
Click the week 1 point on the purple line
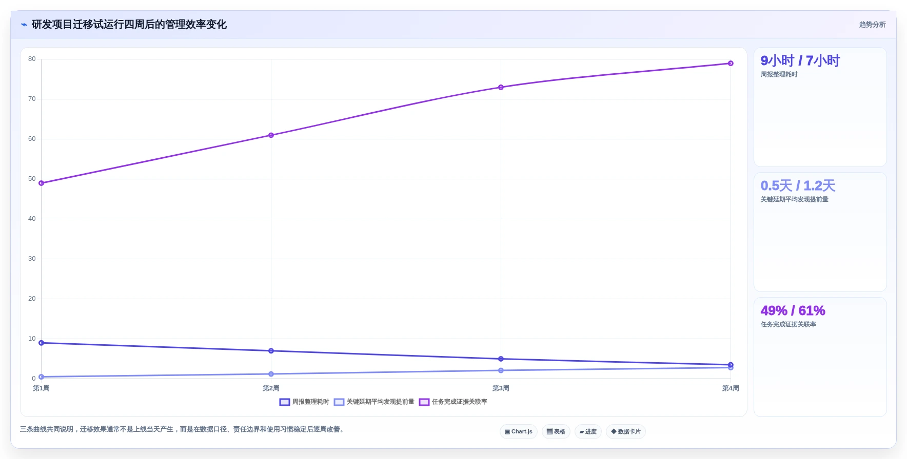pyautogui.click(x=42, y=183)
